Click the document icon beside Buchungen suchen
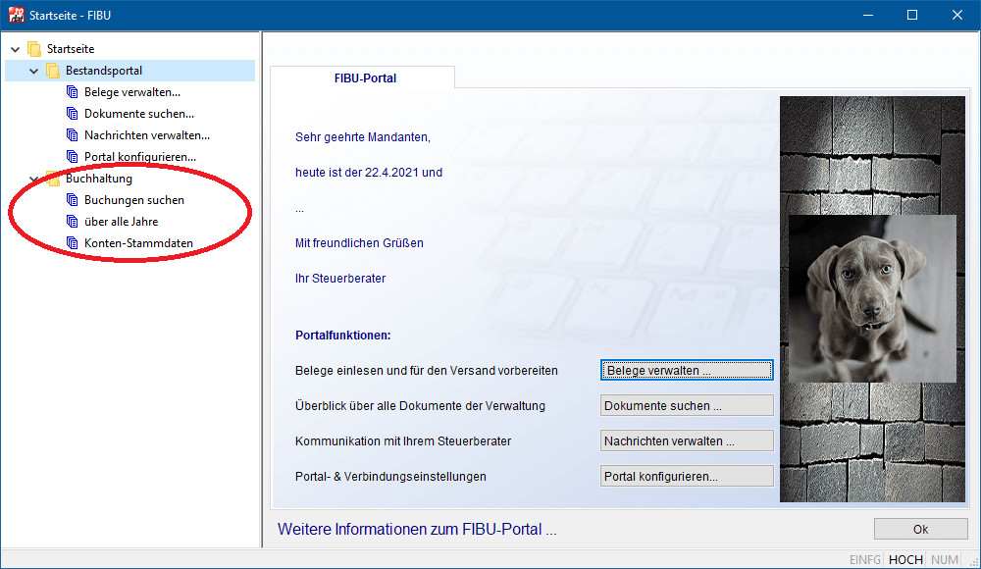Image resolution: width=981 pixels, height=569 pixels. (72, 200)
